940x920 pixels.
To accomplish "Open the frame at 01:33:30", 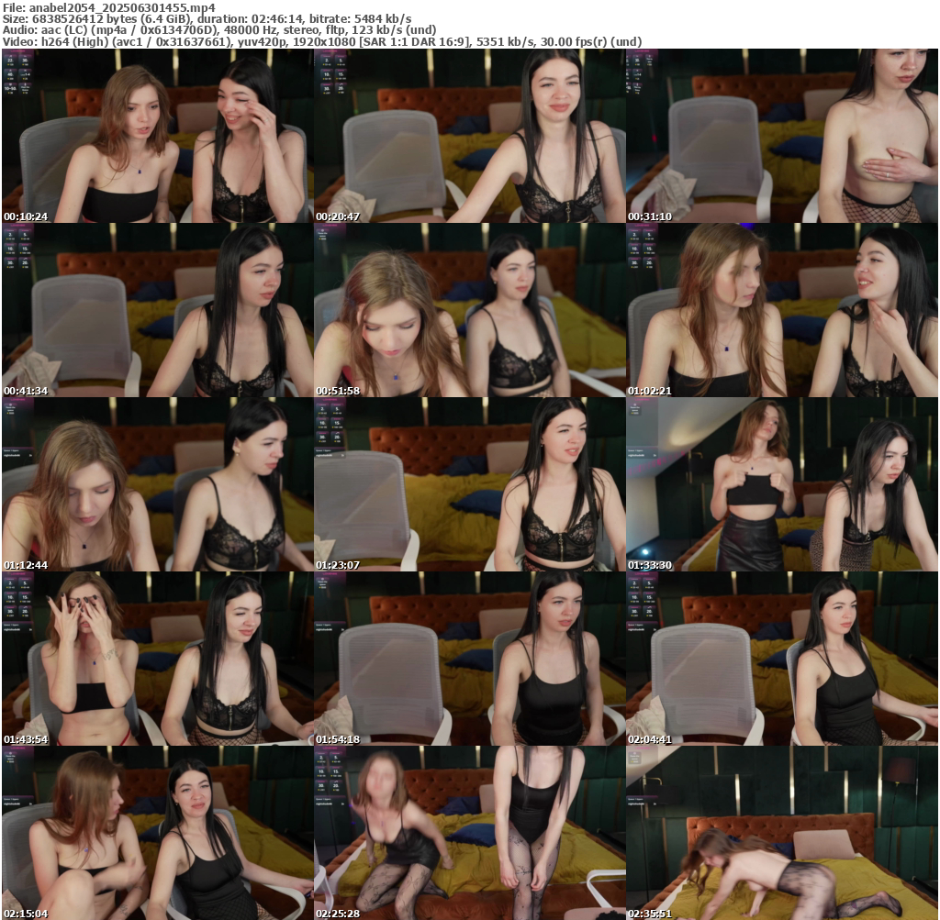I will pyautogui.click(x=781, y=484).
